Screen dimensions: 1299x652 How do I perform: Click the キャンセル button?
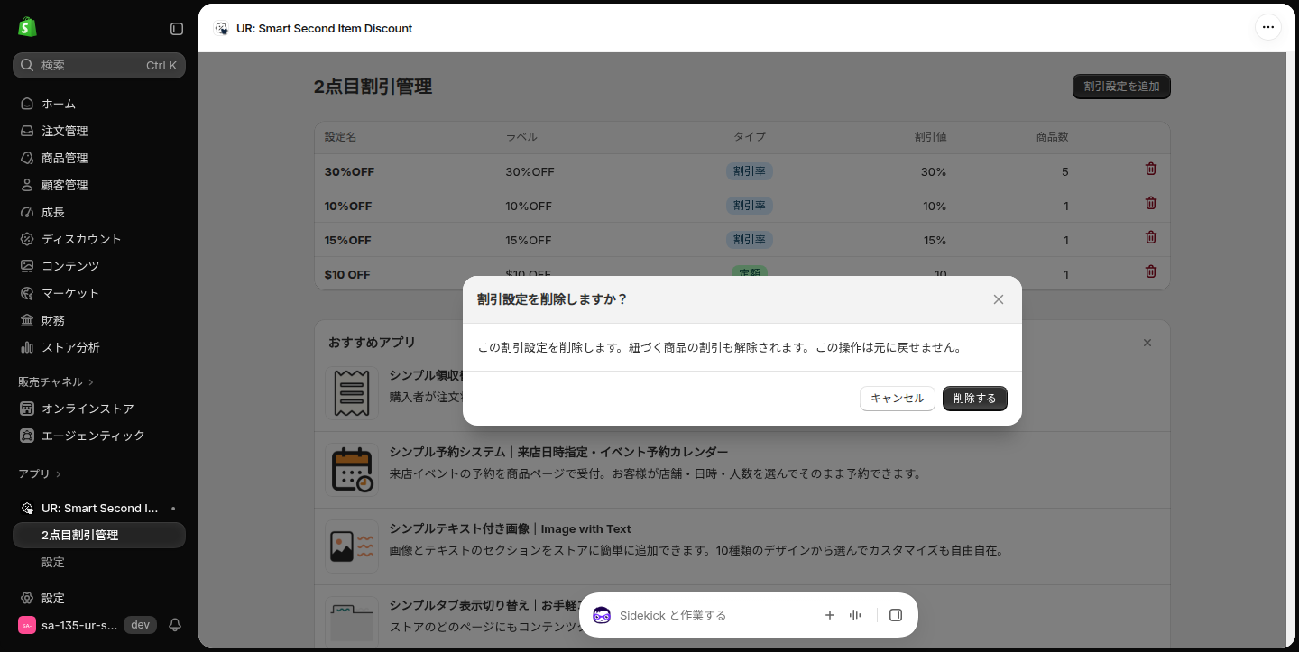(898, 399)
